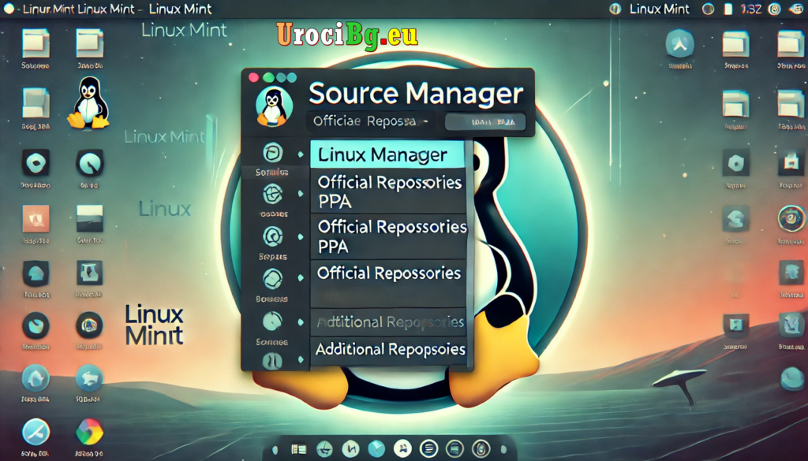Select the bottom sidebar icon beside Additional Repopsoies
The image size is (808, 461).
pos(272,361)
